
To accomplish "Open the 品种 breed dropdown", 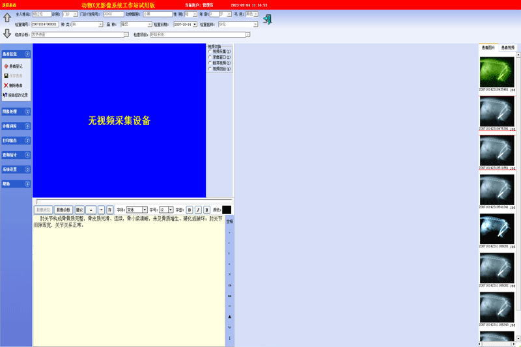I will click(150, 25).
